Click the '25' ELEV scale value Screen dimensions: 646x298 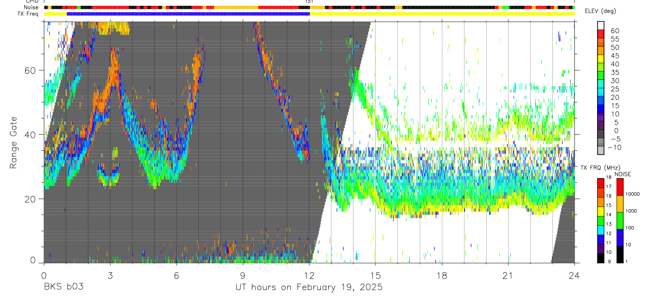[x=614, y=89]
